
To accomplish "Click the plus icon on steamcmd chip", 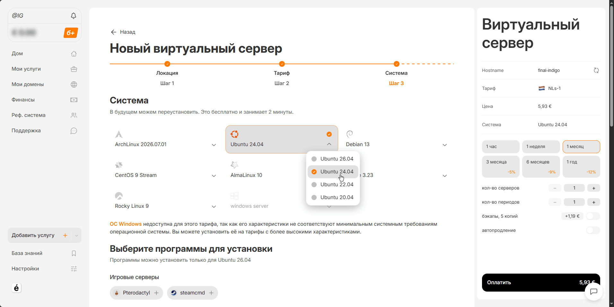I will pos(211,293).
